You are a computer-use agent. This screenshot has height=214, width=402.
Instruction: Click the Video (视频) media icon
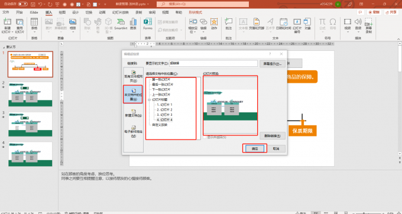[x=348, y=22]
